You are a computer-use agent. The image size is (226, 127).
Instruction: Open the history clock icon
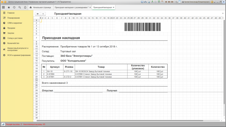point(14,7)
